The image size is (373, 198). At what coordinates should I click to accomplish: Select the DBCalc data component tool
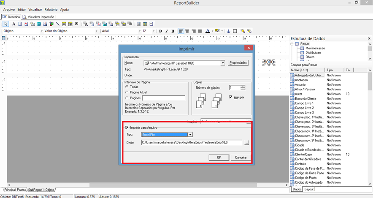(104, 24)
